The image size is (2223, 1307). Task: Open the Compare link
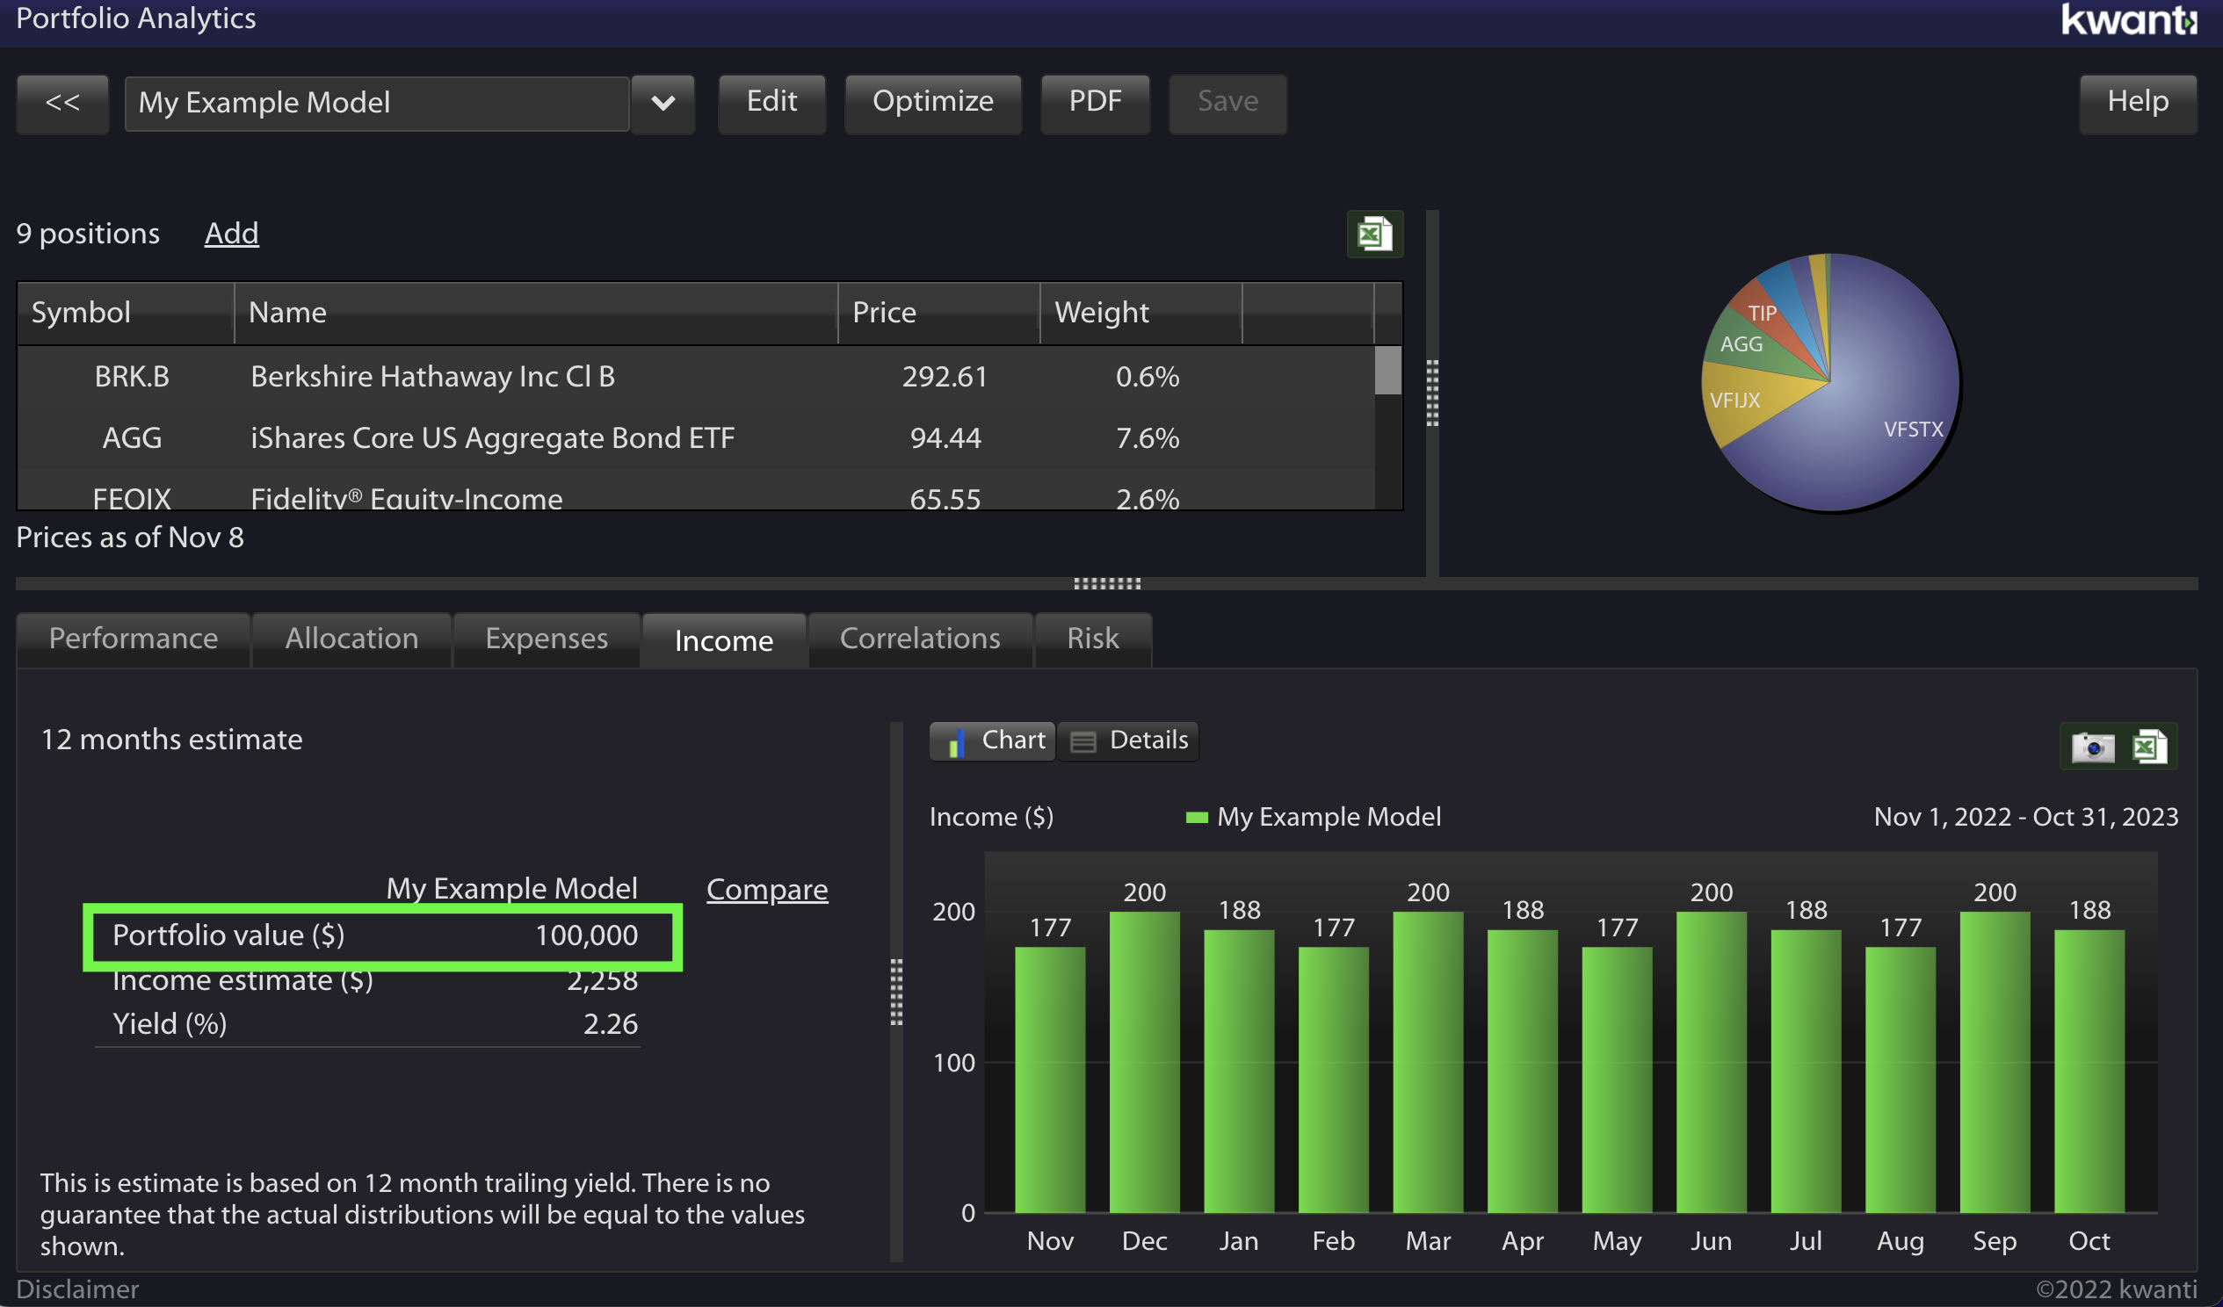[766, 889]
